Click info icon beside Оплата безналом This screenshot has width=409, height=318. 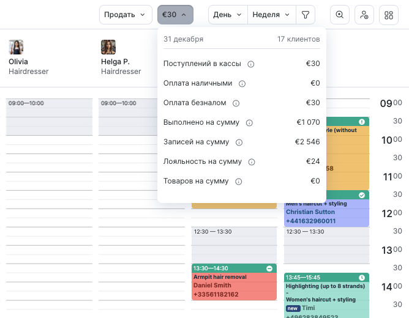(x=236, y=103)
